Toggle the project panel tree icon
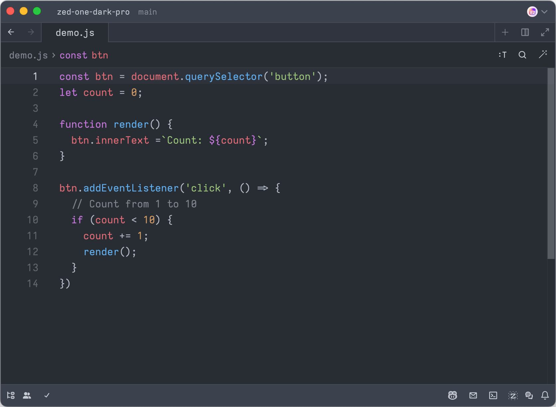Viewport: 556px width, 407px height. click(11, 395)
